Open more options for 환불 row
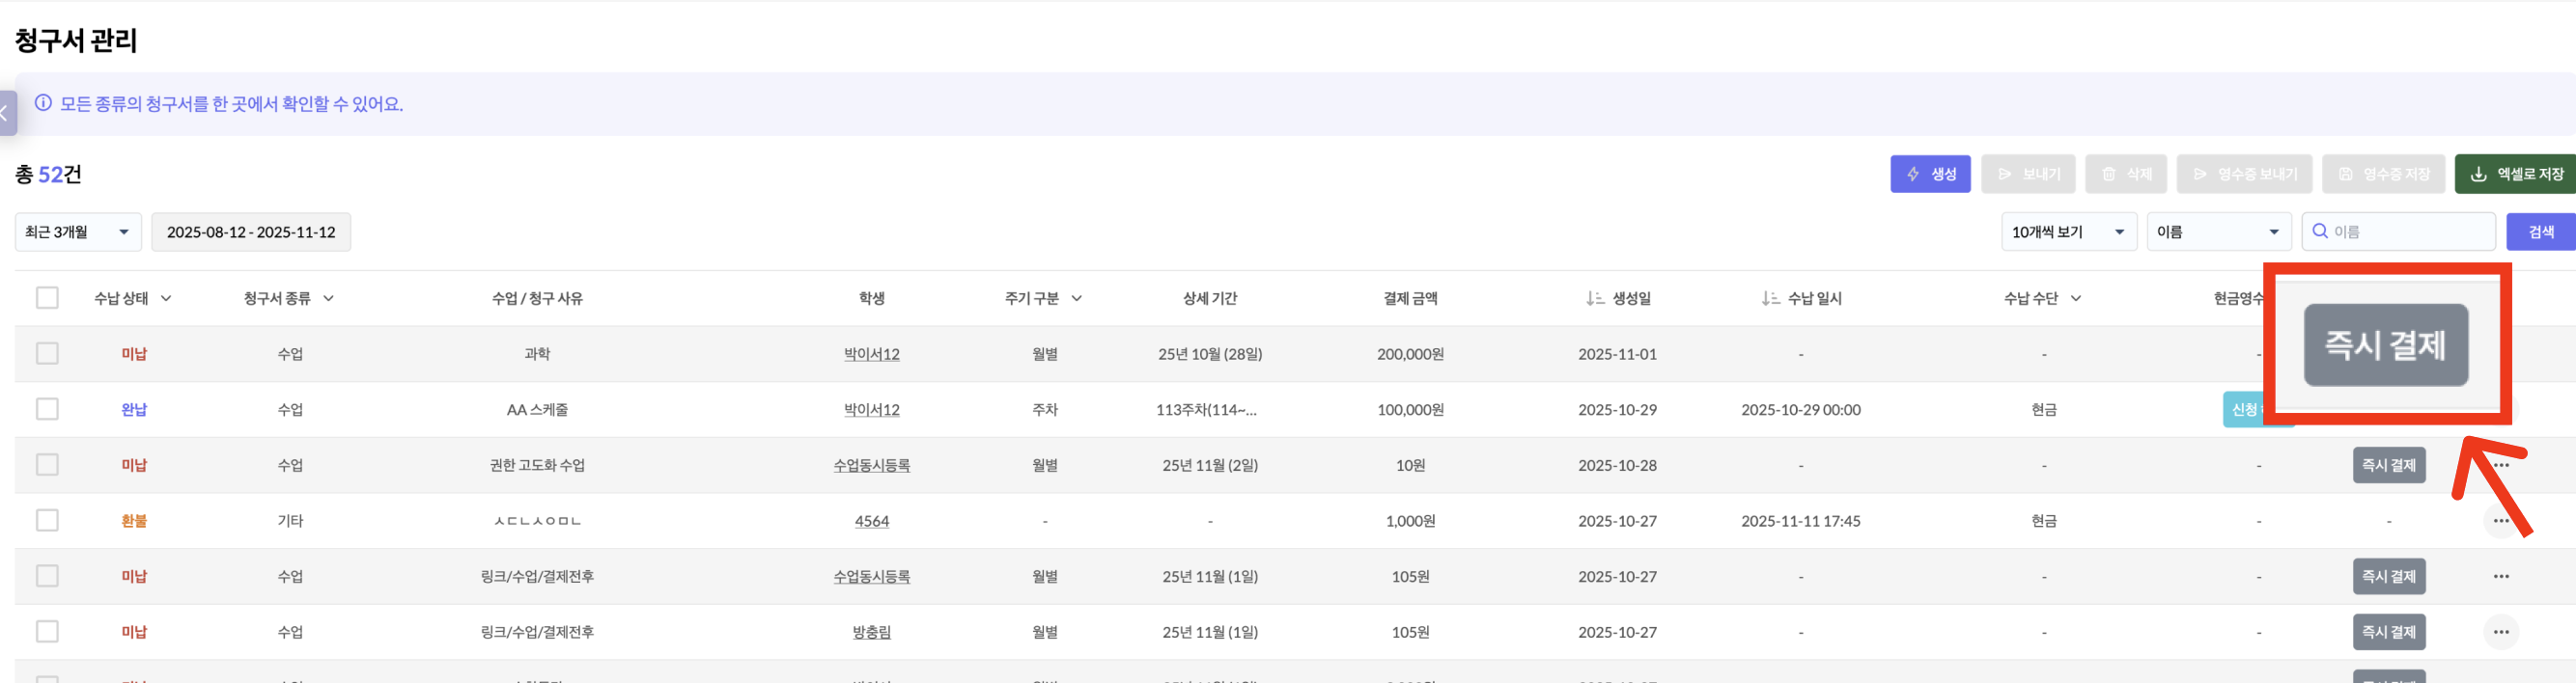 2500,520
